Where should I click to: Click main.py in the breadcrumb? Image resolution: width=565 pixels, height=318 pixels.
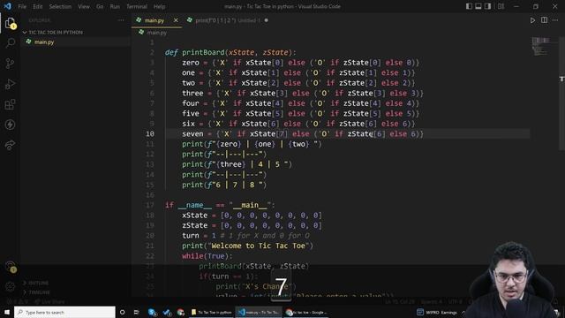[157, 33]
